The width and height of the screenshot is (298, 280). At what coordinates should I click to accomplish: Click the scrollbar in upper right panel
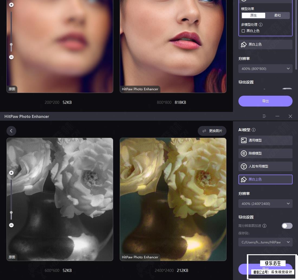(x=296, y=35)
